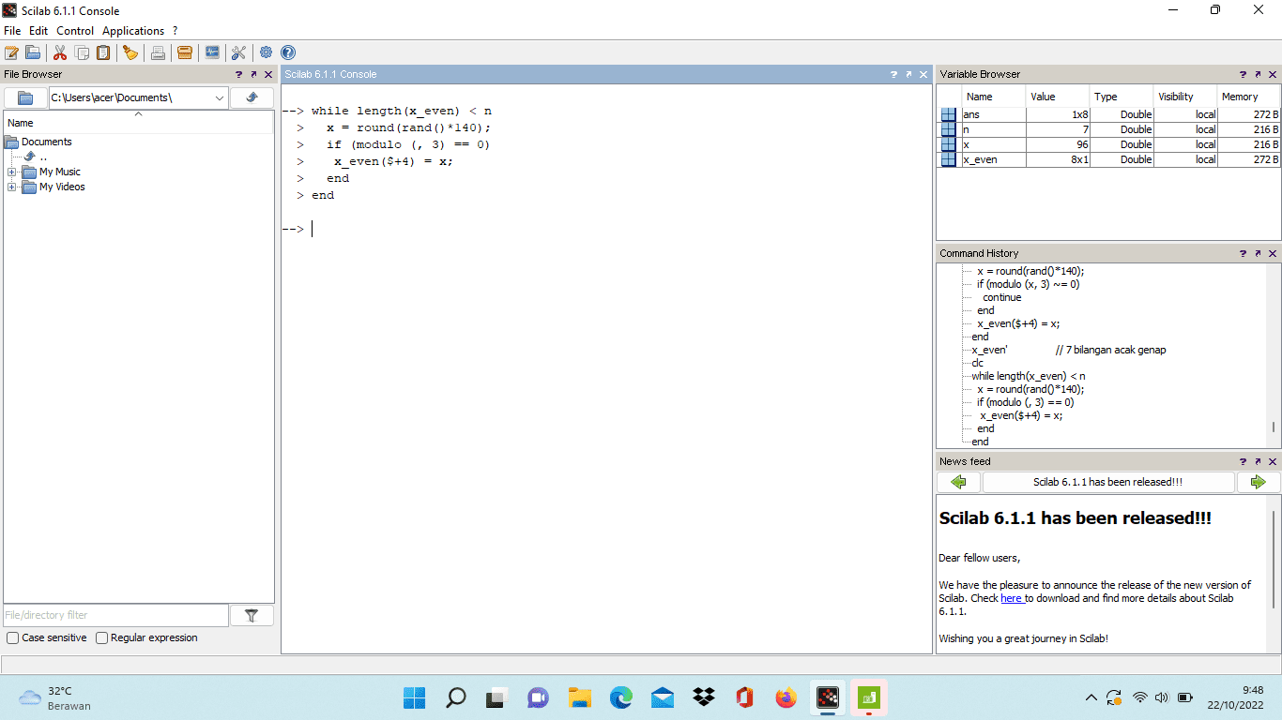
Task: Launch Xcos from the toolbar
Action: [x=212, y=52]
